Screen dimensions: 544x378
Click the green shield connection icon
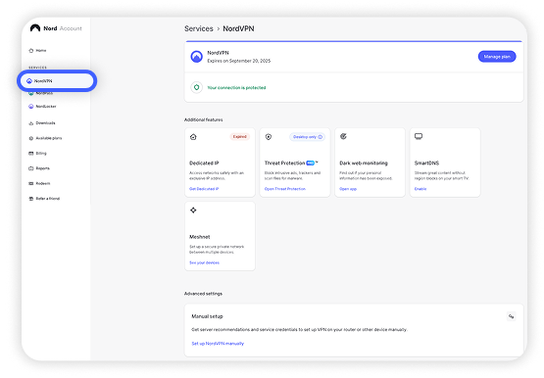(197, 87)
